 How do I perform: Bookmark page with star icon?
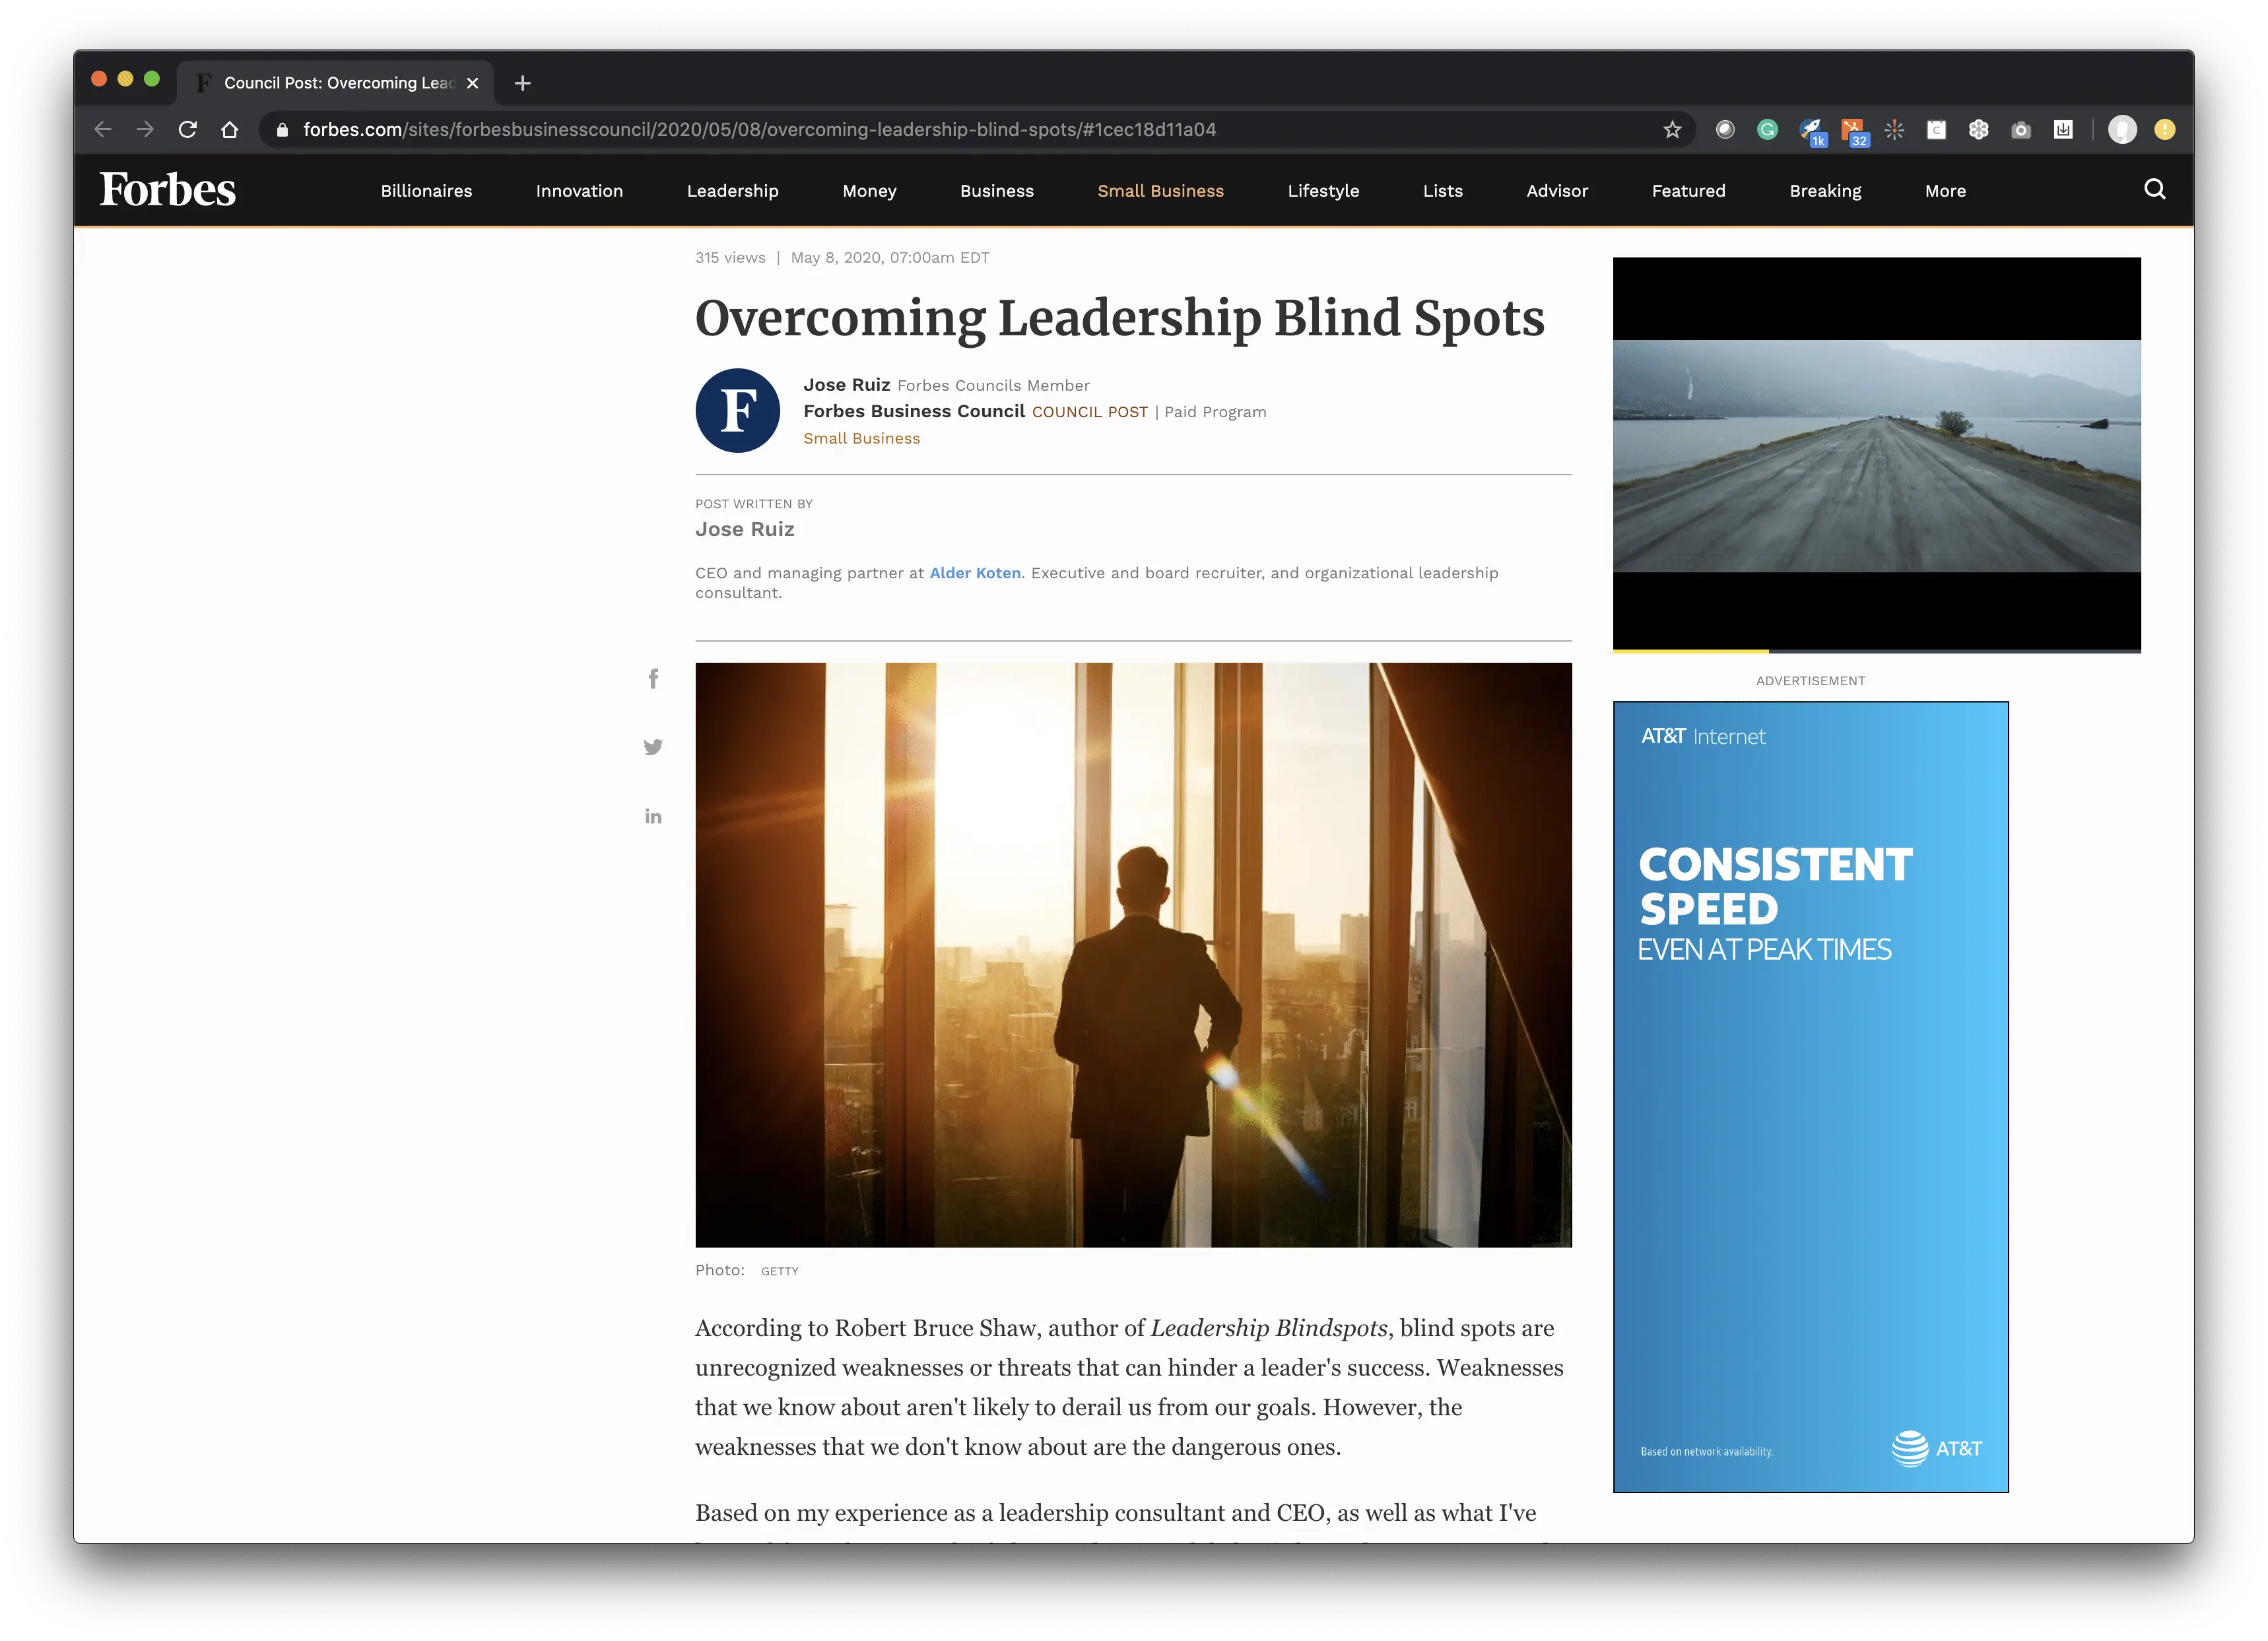pyautogui.click(x=1672, y=130)
